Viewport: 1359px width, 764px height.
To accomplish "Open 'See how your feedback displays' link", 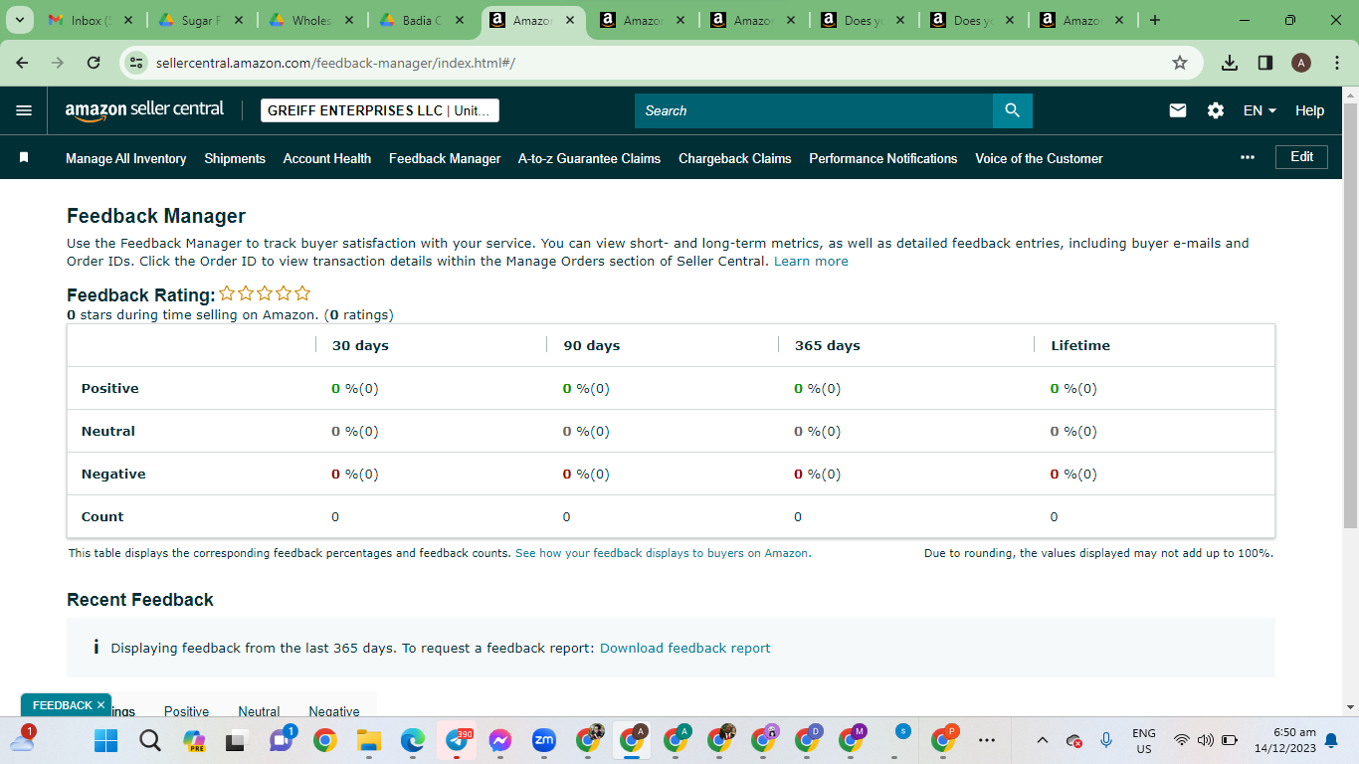I will click(663, 553).
